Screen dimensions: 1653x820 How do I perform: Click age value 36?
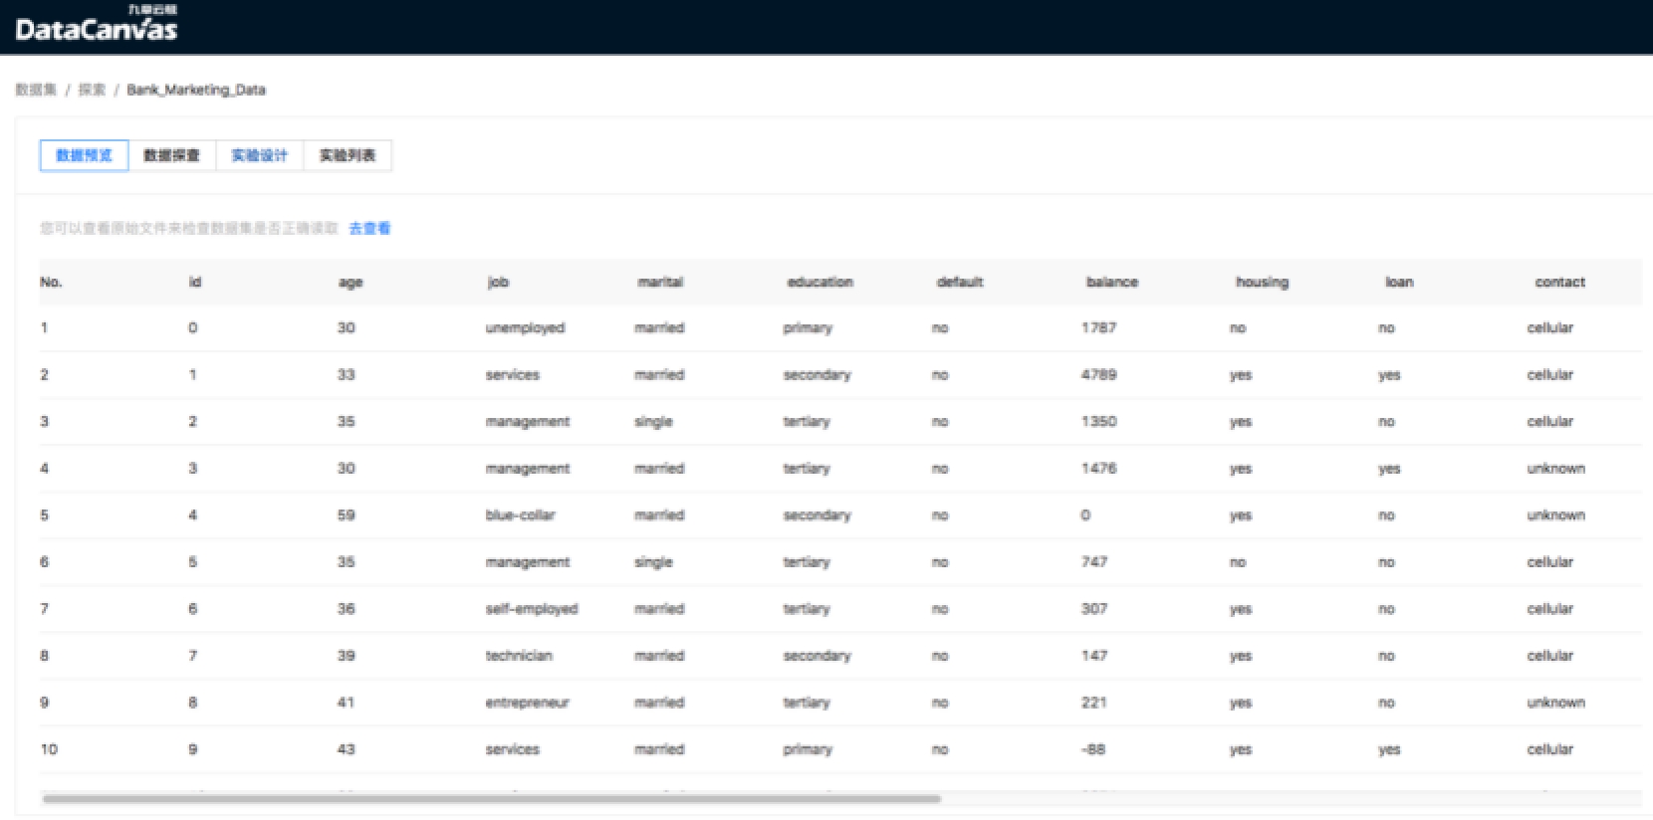[x=346, y=609]
